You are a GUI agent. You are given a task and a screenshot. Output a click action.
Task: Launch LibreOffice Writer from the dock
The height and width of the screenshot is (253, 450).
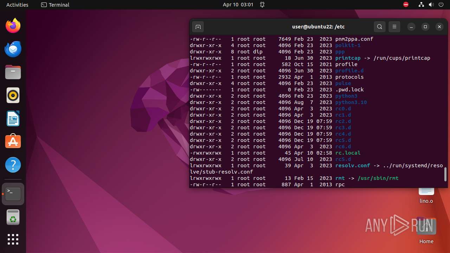(x=13, y=118)
